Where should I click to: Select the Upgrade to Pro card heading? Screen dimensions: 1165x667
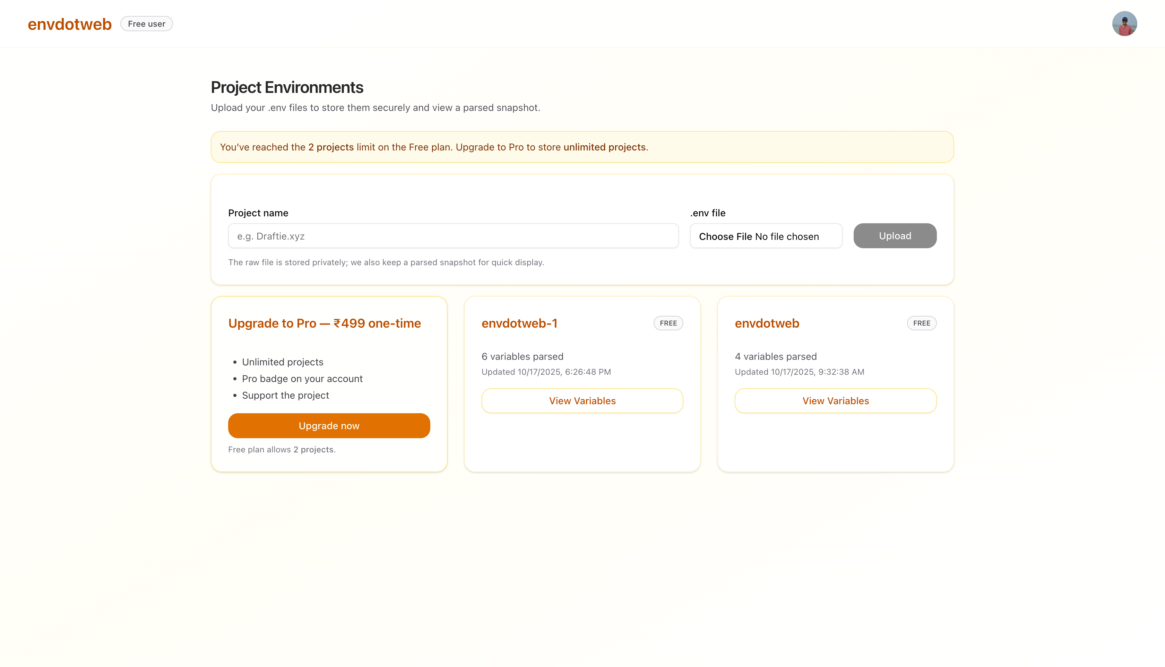point(324,323)
